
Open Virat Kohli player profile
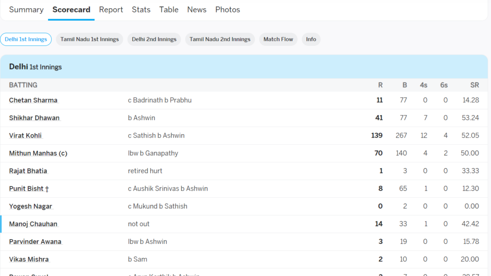pos(25,136)
